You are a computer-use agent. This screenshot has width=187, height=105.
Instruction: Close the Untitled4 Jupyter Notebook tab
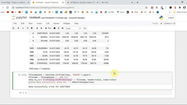[63, 2]
